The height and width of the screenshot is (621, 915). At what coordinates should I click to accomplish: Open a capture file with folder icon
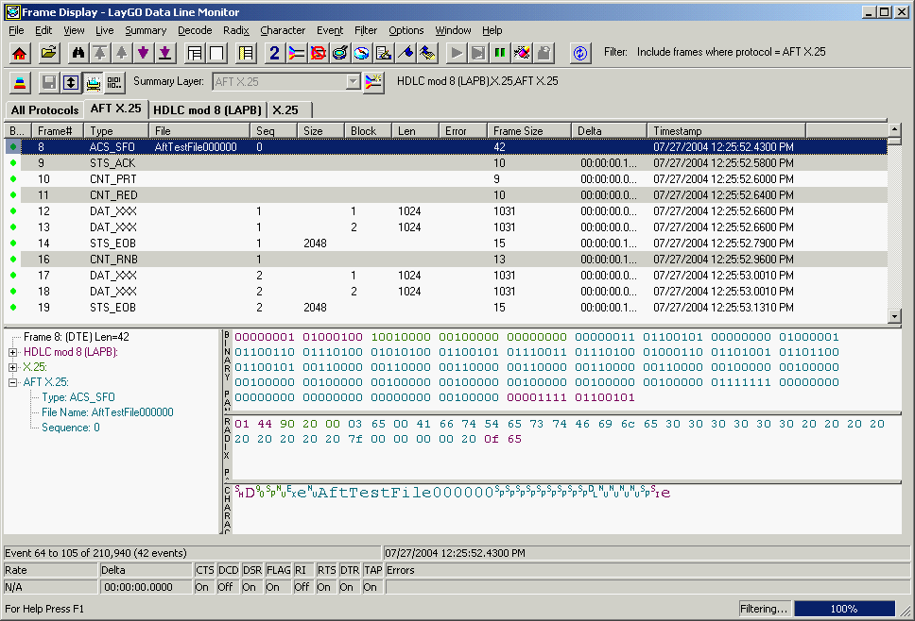point(49,53)
